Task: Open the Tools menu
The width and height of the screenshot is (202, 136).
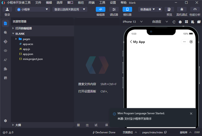Action: (x=102, y=2)
